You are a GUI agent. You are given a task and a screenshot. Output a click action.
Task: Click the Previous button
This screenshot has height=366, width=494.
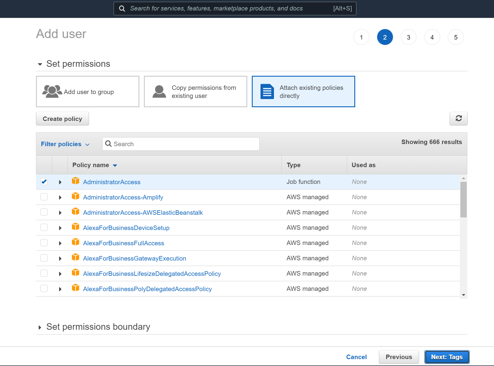pyautogui.click(x=399, y=357)
